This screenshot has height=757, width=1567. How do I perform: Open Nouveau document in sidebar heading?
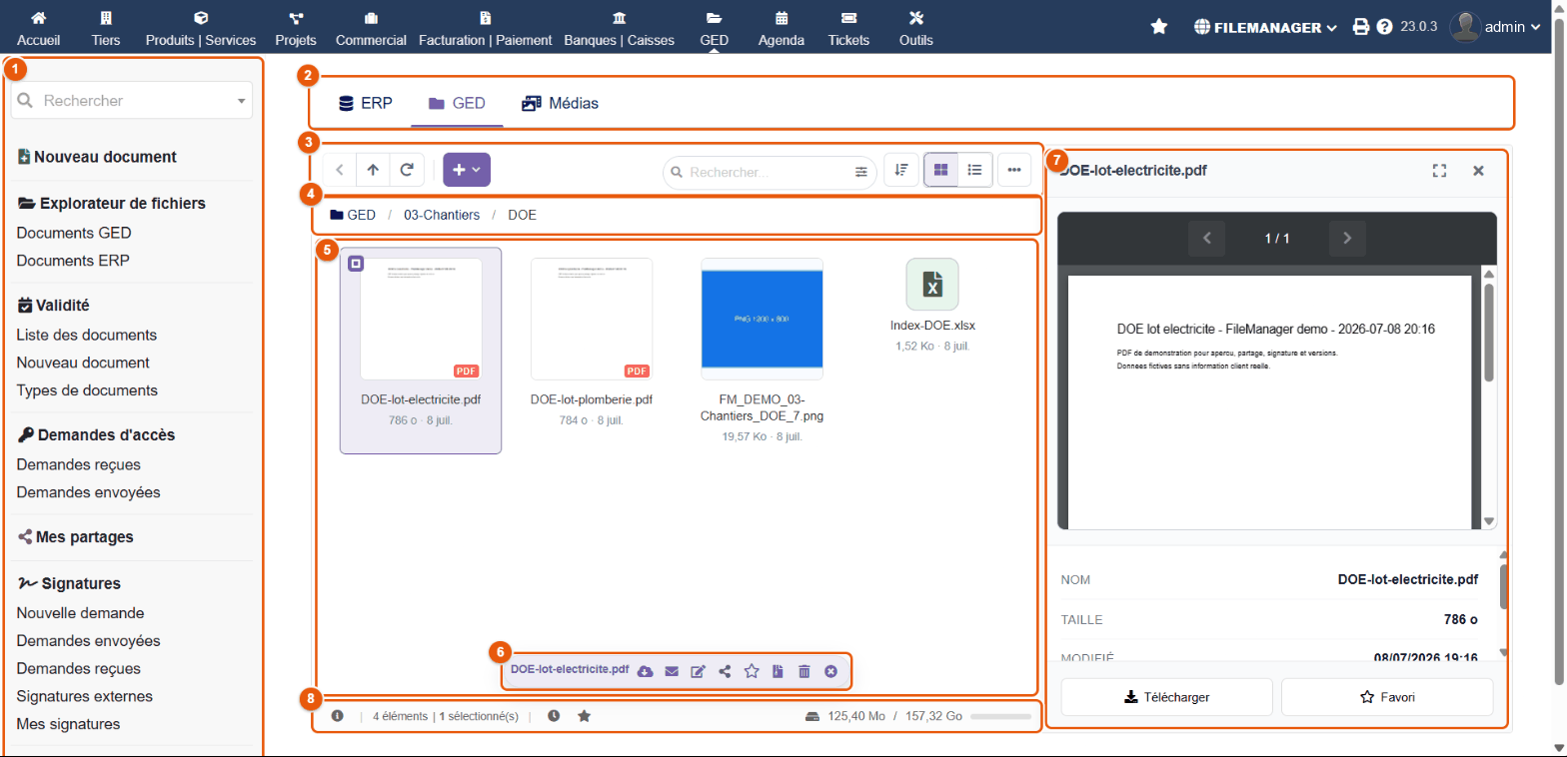coord(97,157)
